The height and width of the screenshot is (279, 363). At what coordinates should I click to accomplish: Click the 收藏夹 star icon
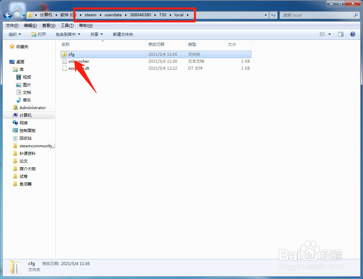[12, 46]
